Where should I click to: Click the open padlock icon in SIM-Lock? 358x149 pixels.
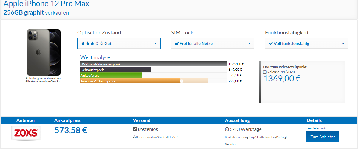[x=177, y=43]
